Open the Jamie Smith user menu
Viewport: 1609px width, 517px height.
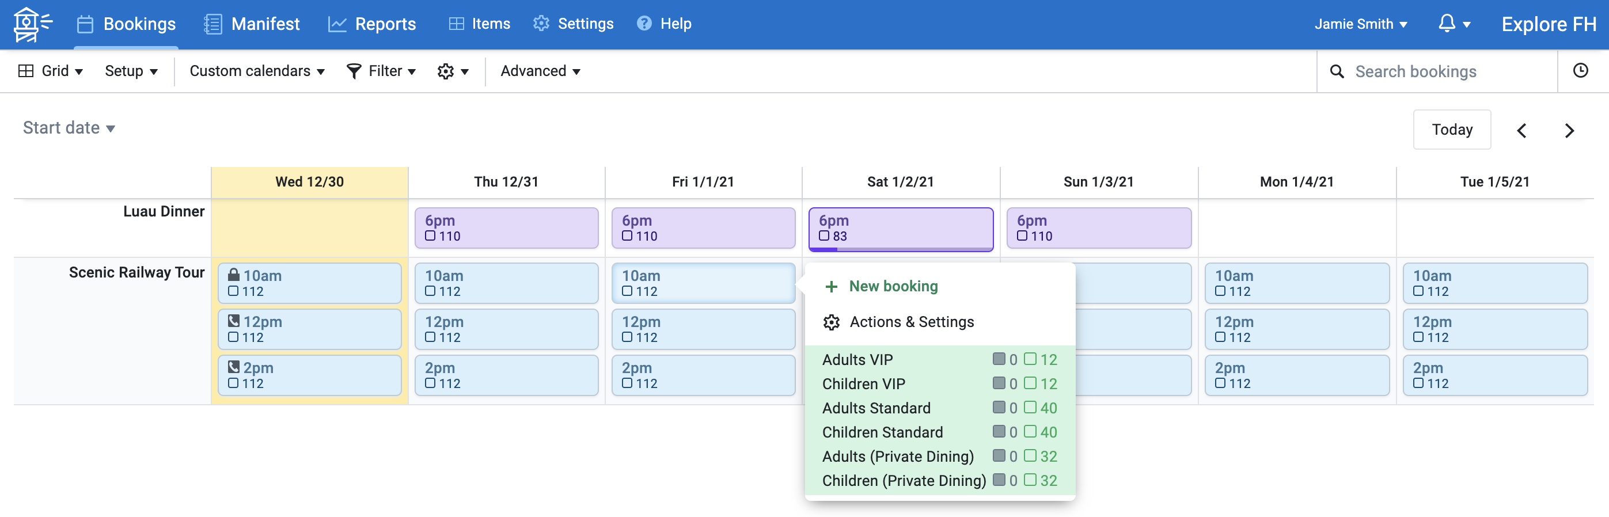click(x=1360, y=24)
